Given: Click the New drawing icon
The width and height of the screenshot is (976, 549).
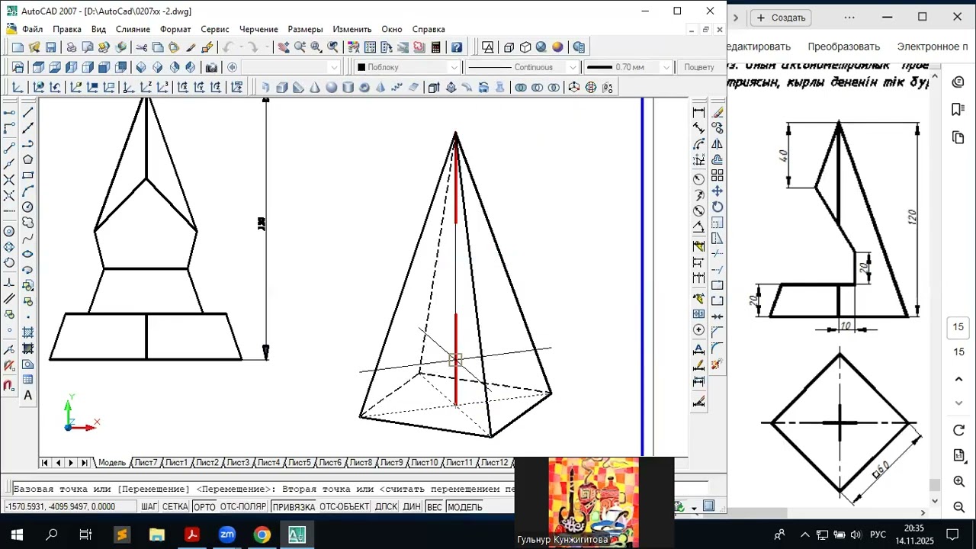Looking at the screenshot, I should pyautogui.click(x=18, y=47).
